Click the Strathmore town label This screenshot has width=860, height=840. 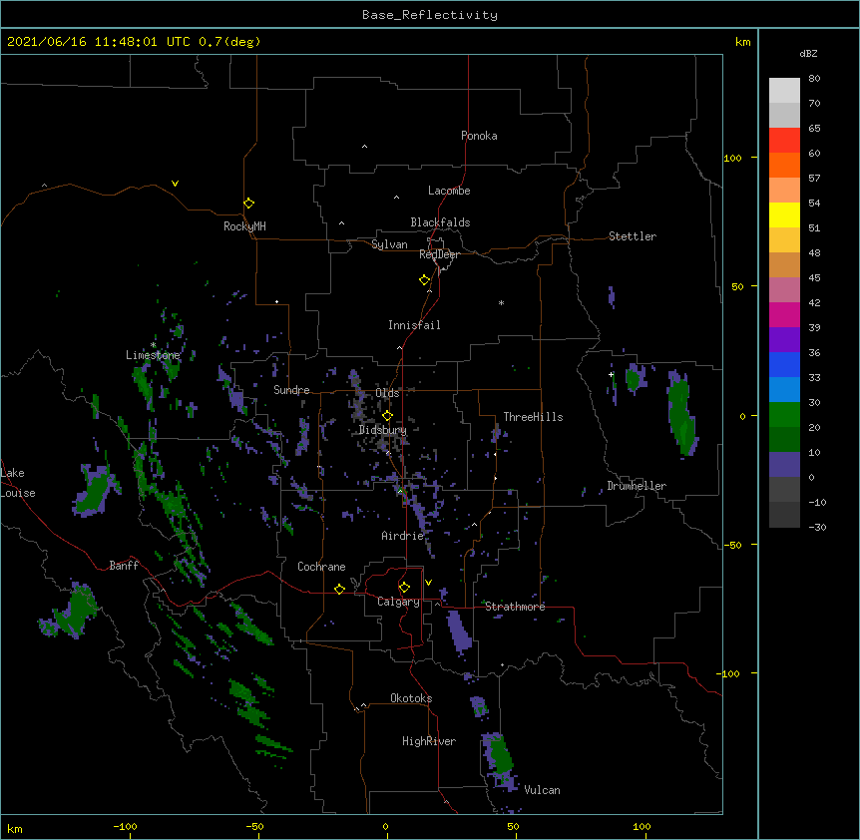tap(515, 607)
